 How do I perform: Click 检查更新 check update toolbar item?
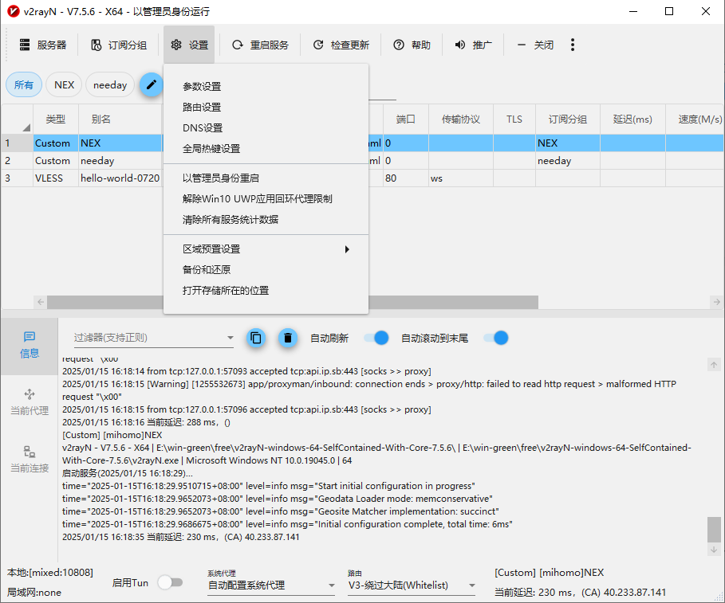[341, 45]
